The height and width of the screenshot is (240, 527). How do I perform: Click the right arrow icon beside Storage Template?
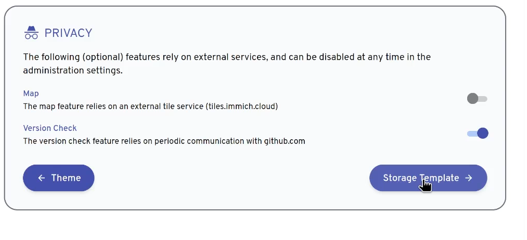click(469, 178)
